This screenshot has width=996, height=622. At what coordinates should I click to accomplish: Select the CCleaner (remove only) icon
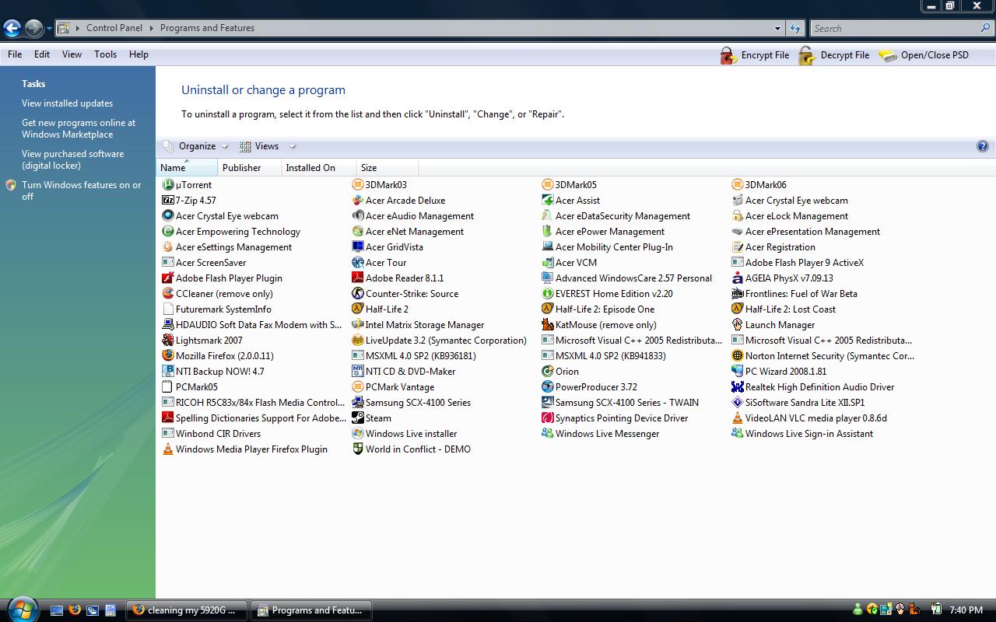pos(167,294)
